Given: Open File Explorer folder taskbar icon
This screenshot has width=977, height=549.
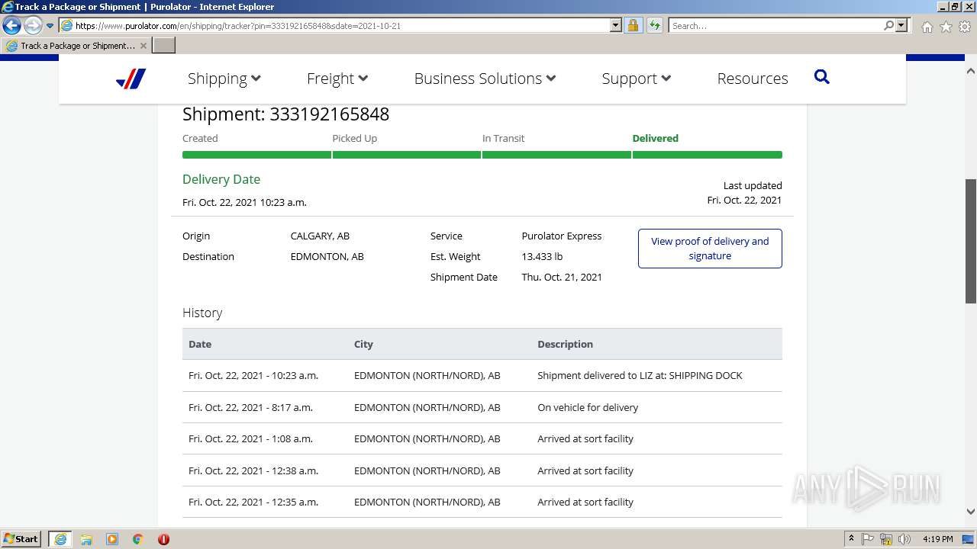Looking at the screenshot, I should [x=86, y=539].
